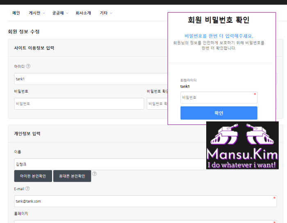This screenshot has width=287, height=223.
Task: Expand the 기타 dropdown chevron
Action: 111,13
